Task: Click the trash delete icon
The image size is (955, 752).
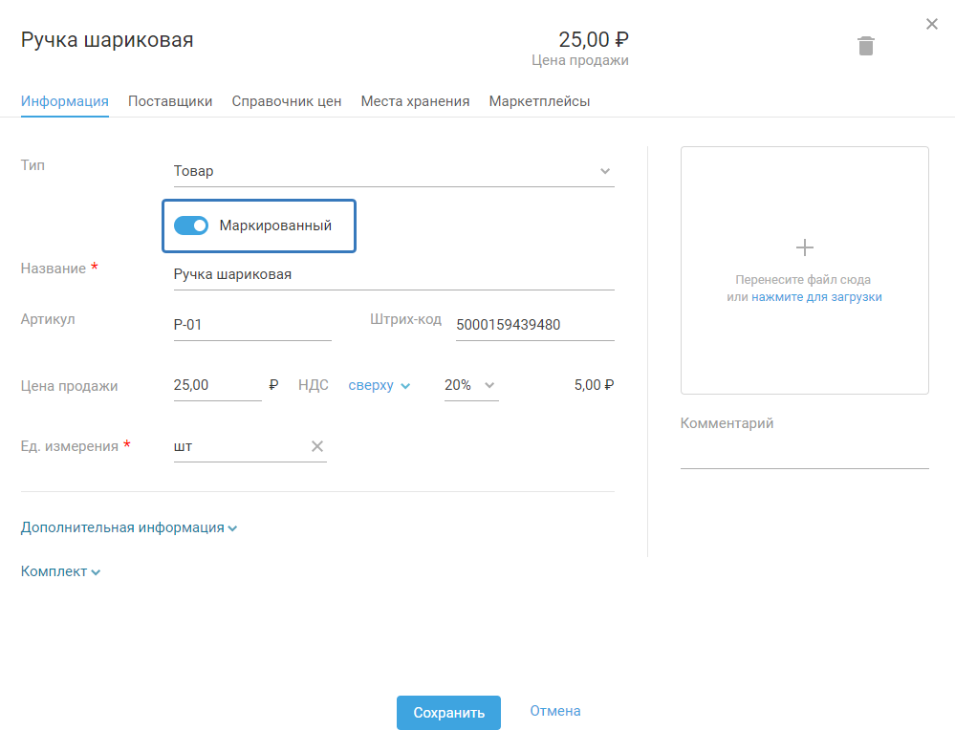Action: click(866, 46)
